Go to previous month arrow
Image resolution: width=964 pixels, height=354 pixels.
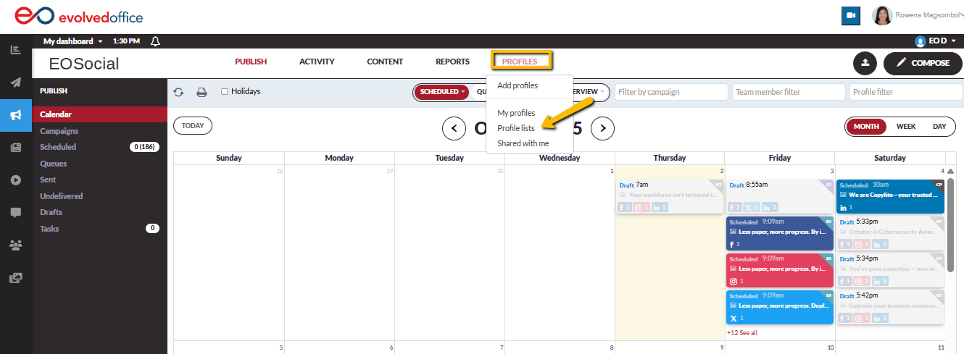pos(454,129)
